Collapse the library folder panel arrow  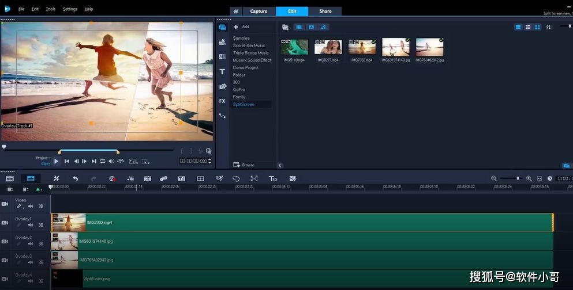click(x=280, y=165)
